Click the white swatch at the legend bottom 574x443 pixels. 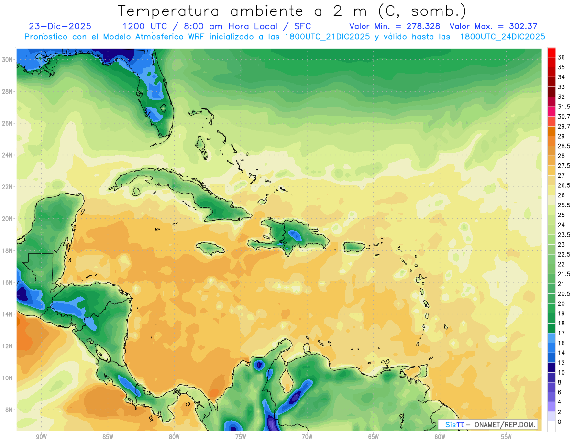552,427
